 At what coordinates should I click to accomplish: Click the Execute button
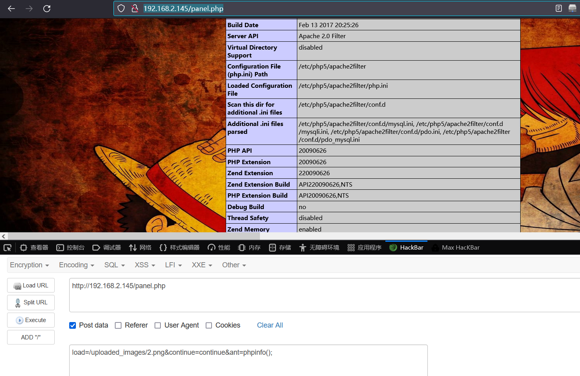point(31,320)
